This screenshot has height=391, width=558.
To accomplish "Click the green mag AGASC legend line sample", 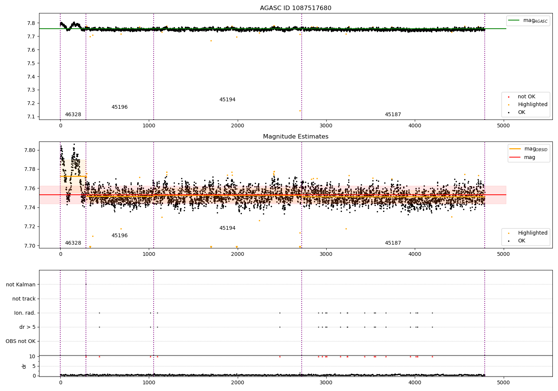I will pos(514,20).
